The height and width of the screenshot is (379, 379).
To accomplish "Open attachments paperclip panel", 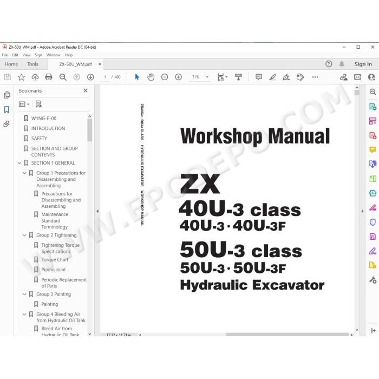I will 6,124.
